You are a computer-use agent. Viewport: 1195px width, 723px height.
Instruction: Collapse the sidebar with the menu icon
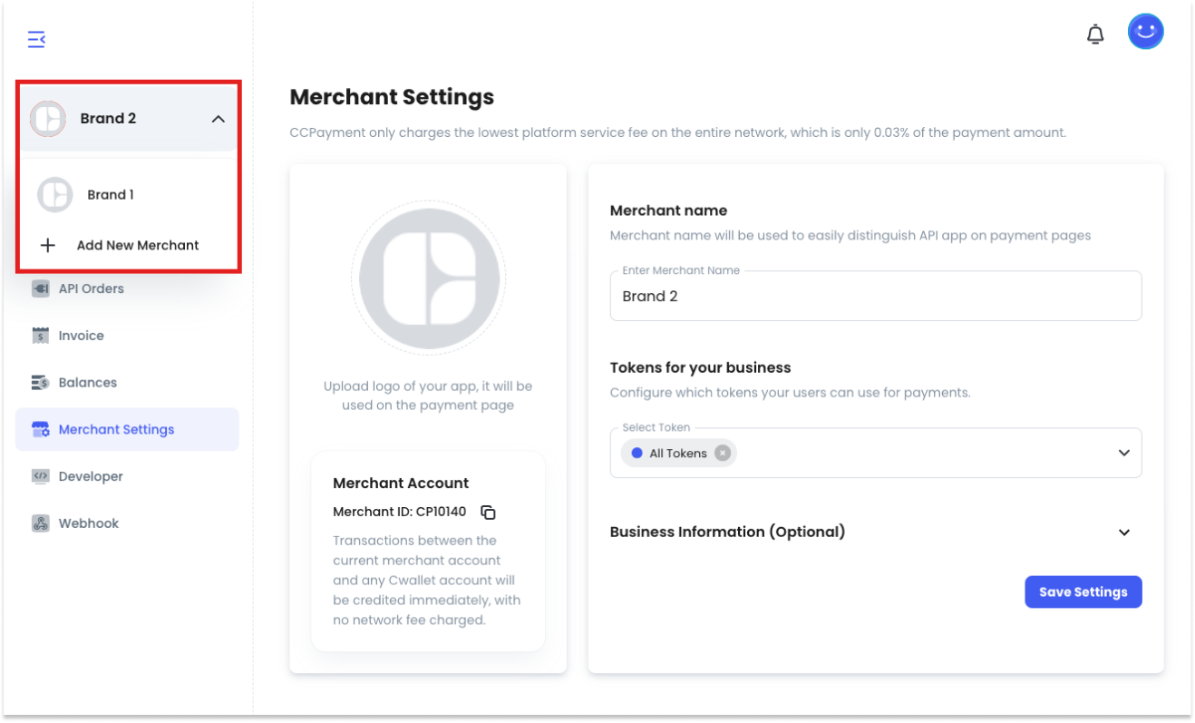[36, 39]
